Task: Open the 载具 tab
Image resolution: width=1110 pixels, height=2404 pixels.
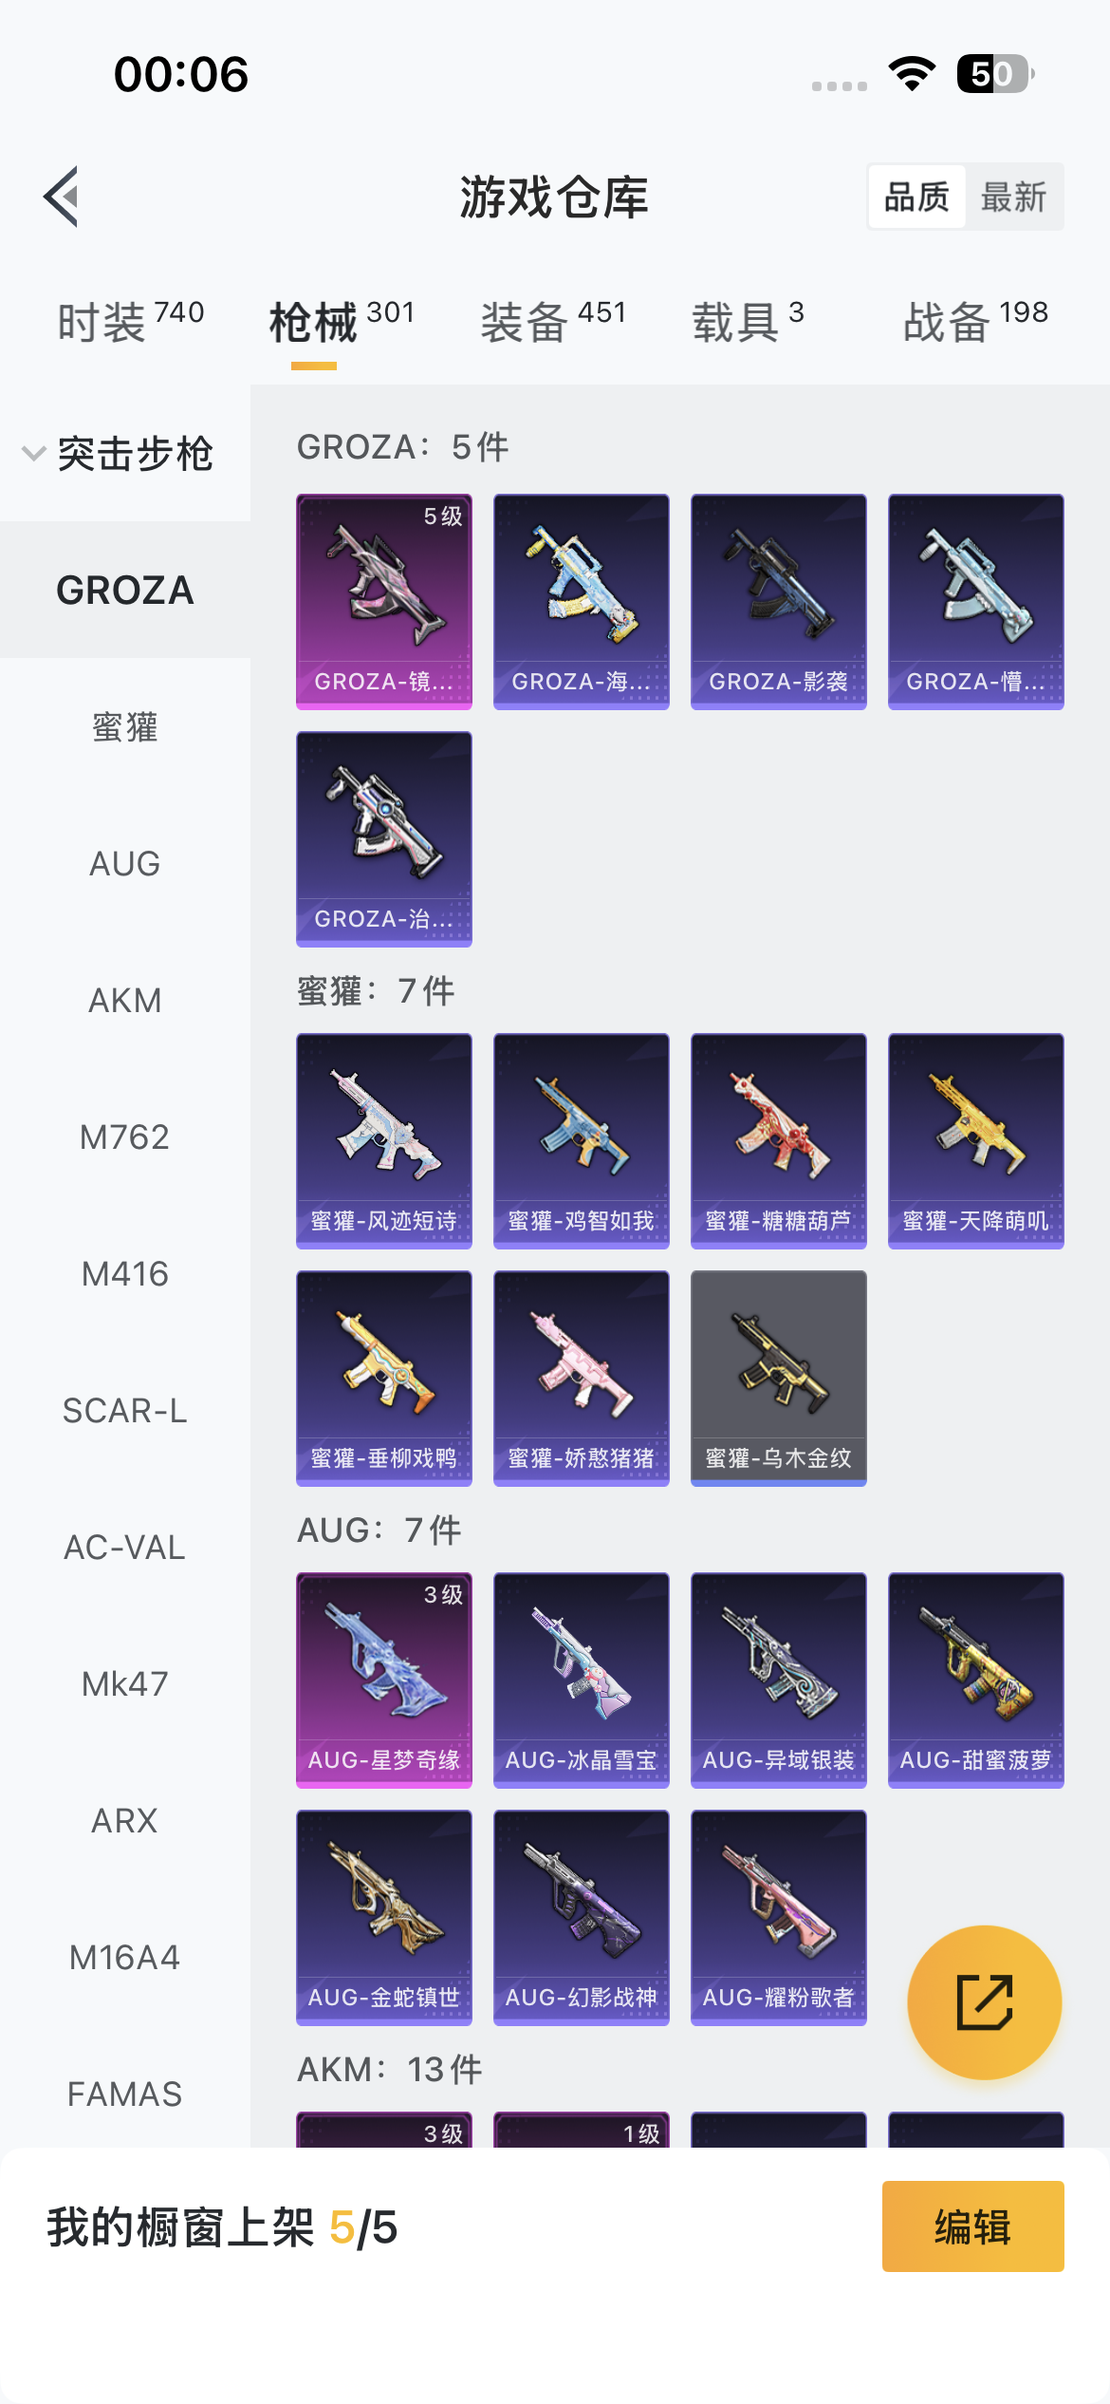Action: pos(749,322)
